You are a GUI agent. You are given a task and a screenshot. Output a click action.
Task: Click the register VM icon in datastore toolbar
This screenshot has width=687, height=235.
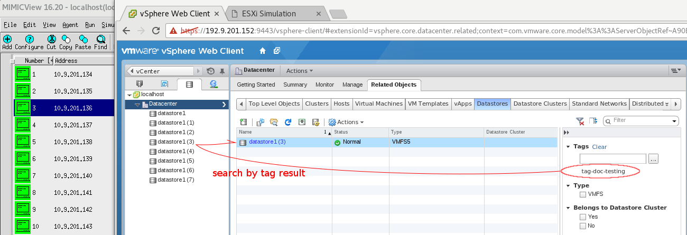[x=261, y=122]
